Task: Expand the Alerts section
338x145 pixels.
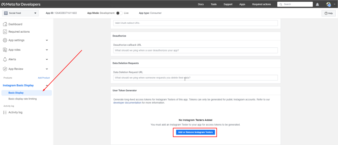Action: [x=47, y=59]
